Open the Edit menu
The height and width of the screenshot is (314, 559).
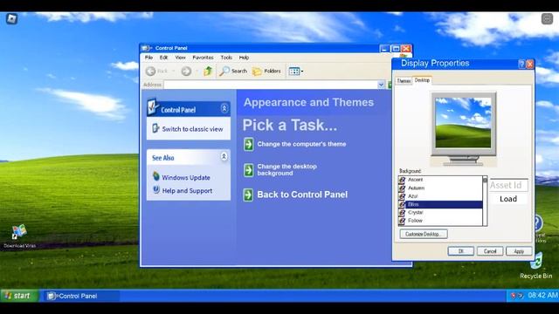(163, 58)
